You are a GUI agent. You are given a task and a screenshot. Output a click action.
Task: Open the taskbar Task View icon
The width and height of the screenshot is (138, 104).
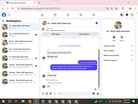pos(16,101)
